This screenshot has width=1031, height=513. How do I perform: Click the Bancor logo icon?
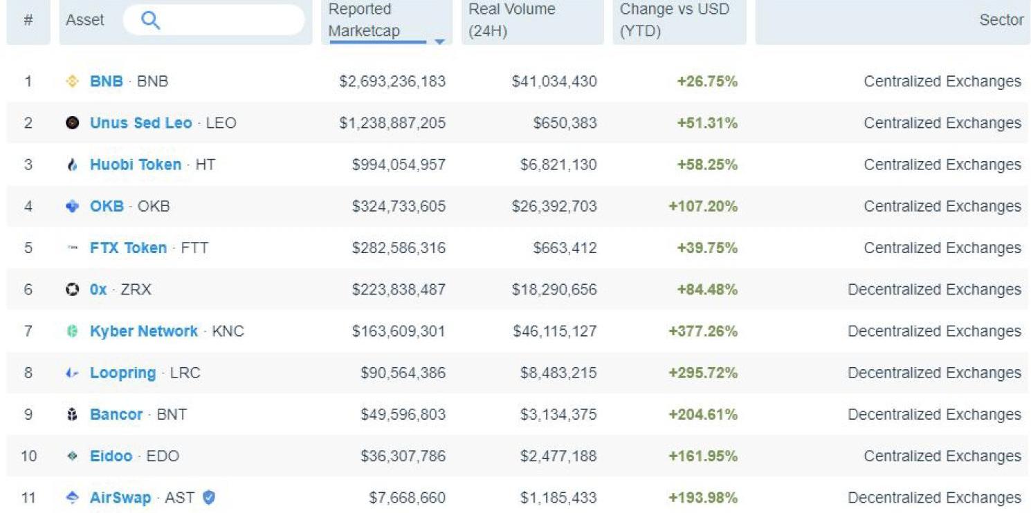72,415
